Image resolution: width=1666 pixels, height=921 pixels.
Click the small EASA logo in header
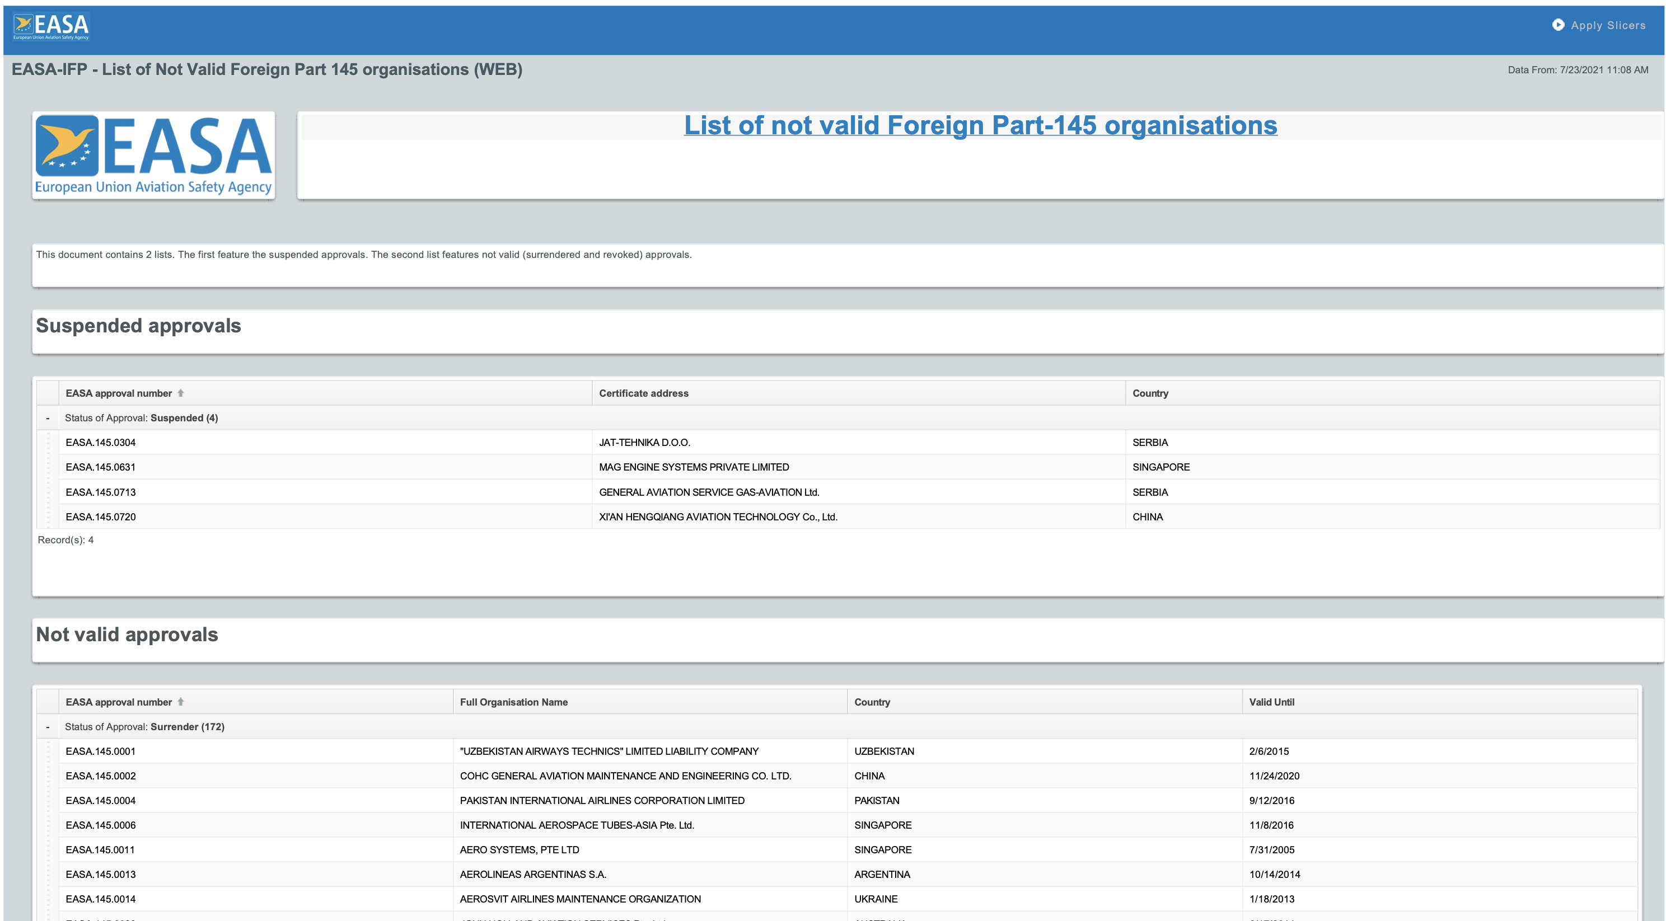(51, 26)
